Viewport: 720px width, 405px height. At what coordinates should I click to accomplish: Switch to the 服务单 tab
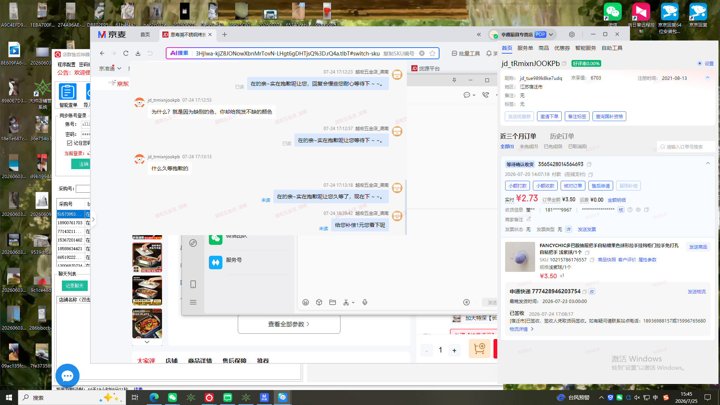pyautogui.click(x=525, y=48)
